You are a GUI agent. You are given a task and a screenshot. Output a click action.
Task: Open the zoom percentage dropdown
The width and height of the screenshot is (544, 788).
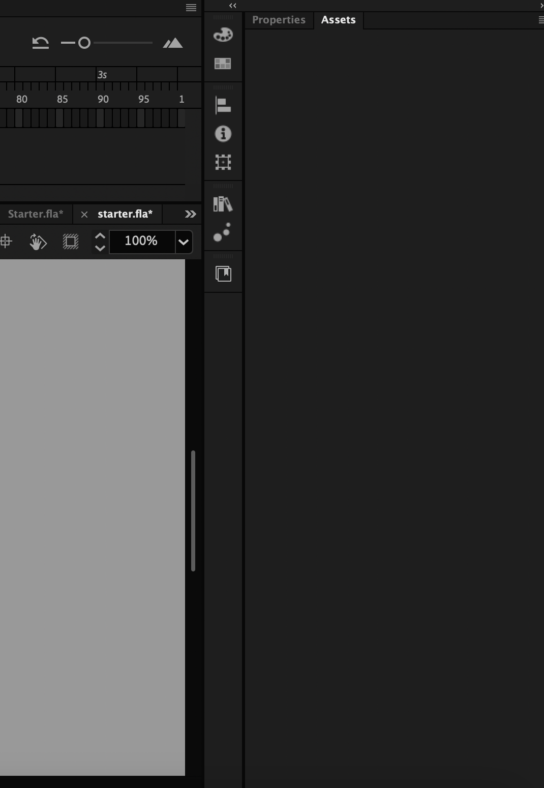point(184,241)
